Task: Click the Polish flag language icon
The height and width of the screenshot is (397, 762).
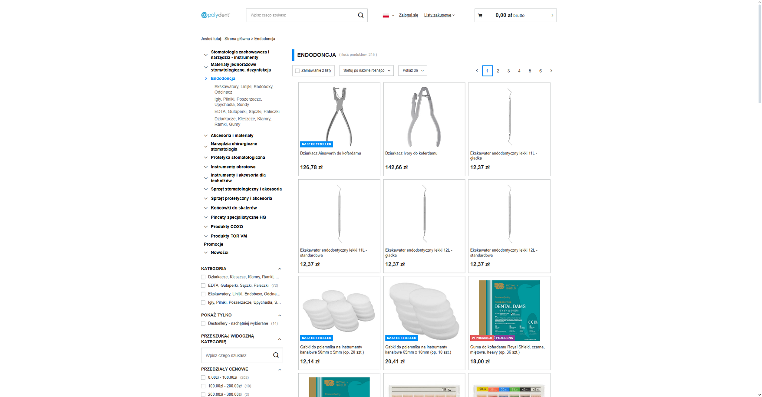Action: [386, 16]
